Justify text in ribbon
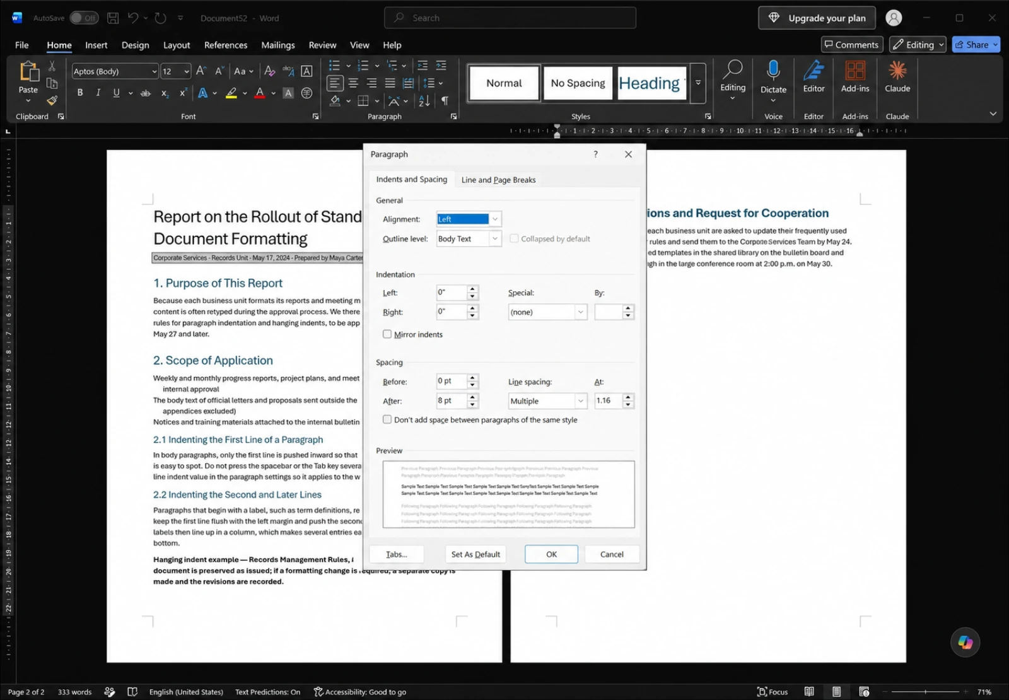The height and width of the screenshot is (700, 1009). [390, 83]
